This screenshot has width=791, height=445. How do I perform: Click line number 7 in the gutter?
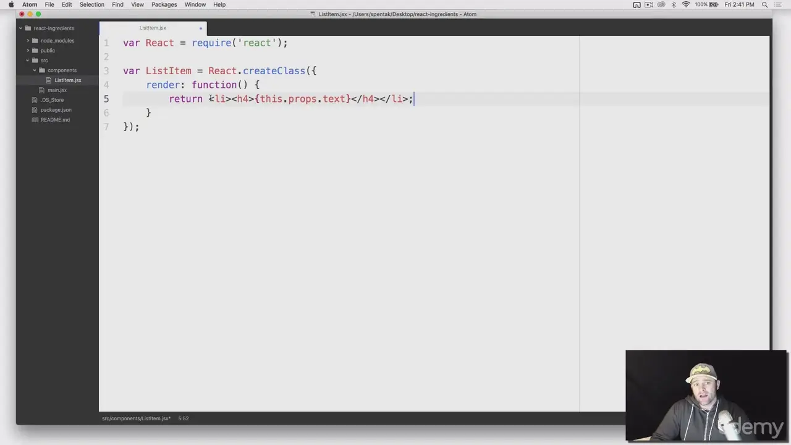106,127
